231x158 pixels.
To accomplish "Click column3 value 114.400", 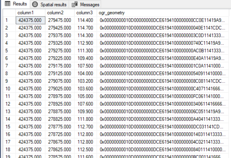I will click(86, 20).
